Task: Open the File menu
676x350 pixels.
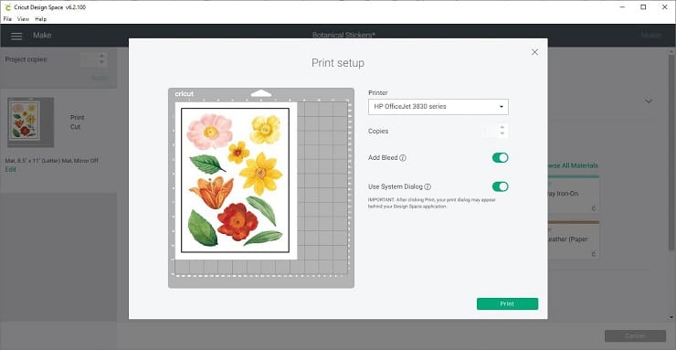Action: point(7,19)
